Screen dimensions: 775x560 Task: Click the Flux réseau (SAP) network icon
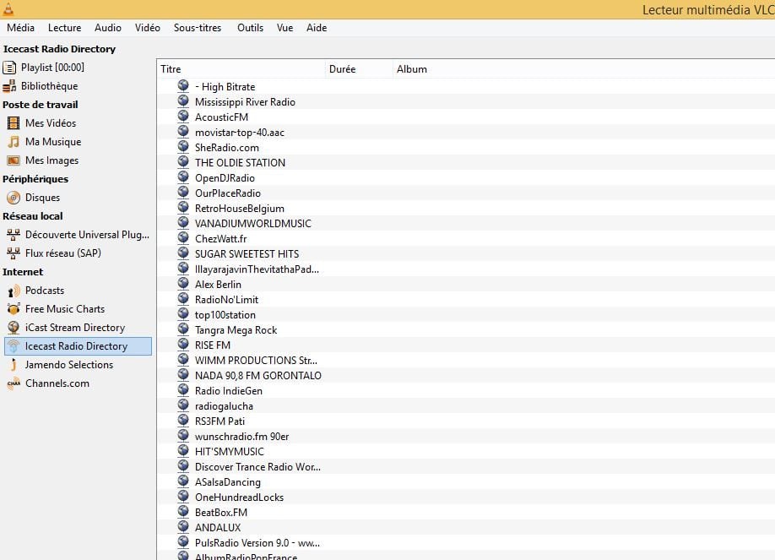(14, 253)
